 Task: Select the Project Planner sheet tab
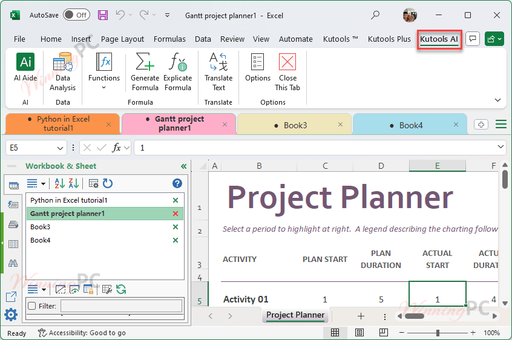click(295, 315)
